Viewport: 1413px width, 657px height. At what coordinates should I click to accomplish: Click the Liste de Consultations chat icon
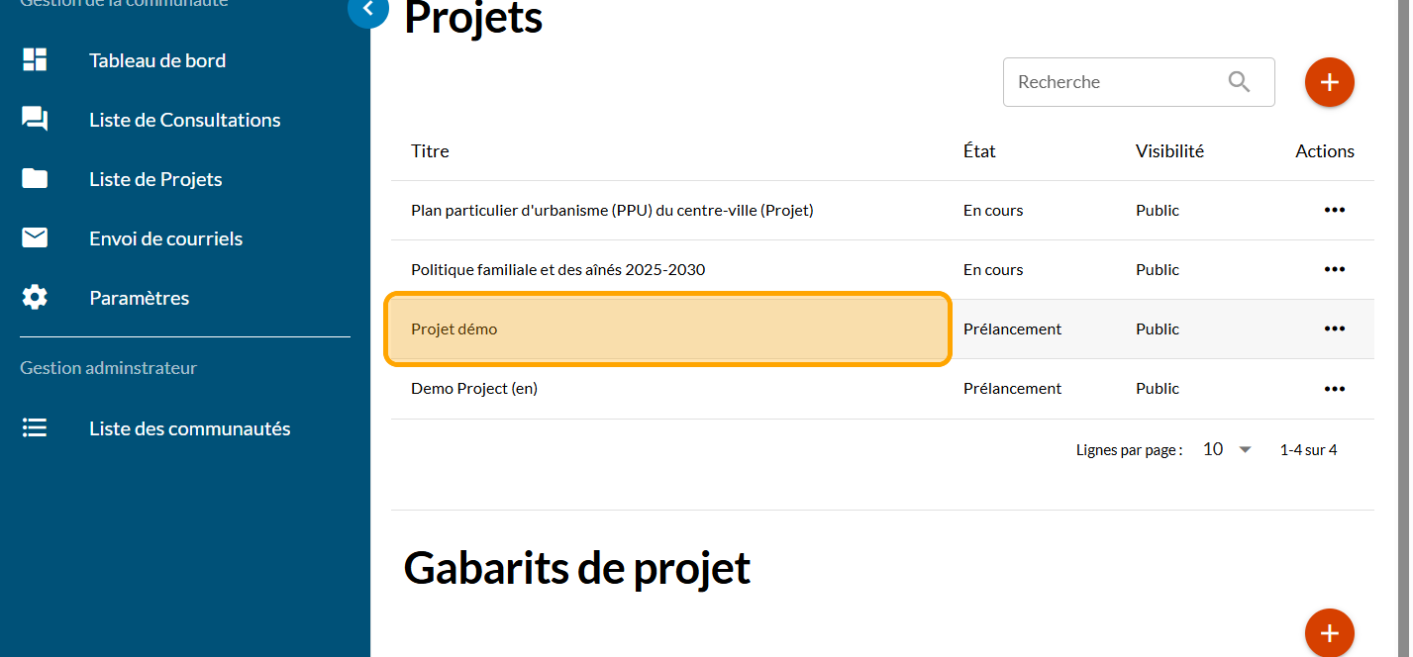(x=35, y=120)
